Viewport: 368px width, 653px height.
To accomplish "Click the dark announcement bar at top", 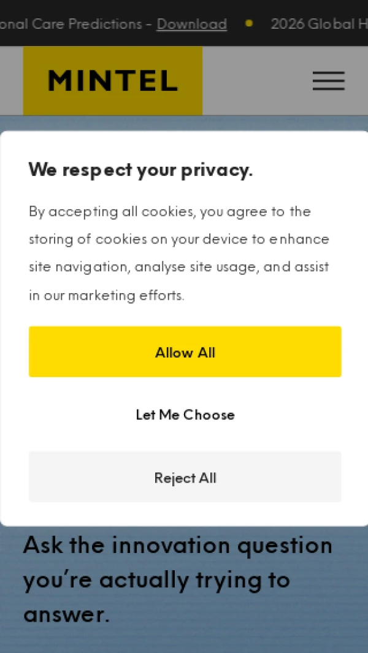I will tap(184, 23).
